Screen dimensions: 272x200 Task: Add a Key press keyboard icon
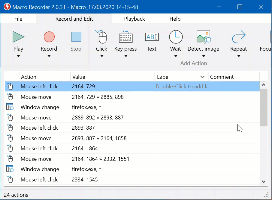tap(125, 37)
